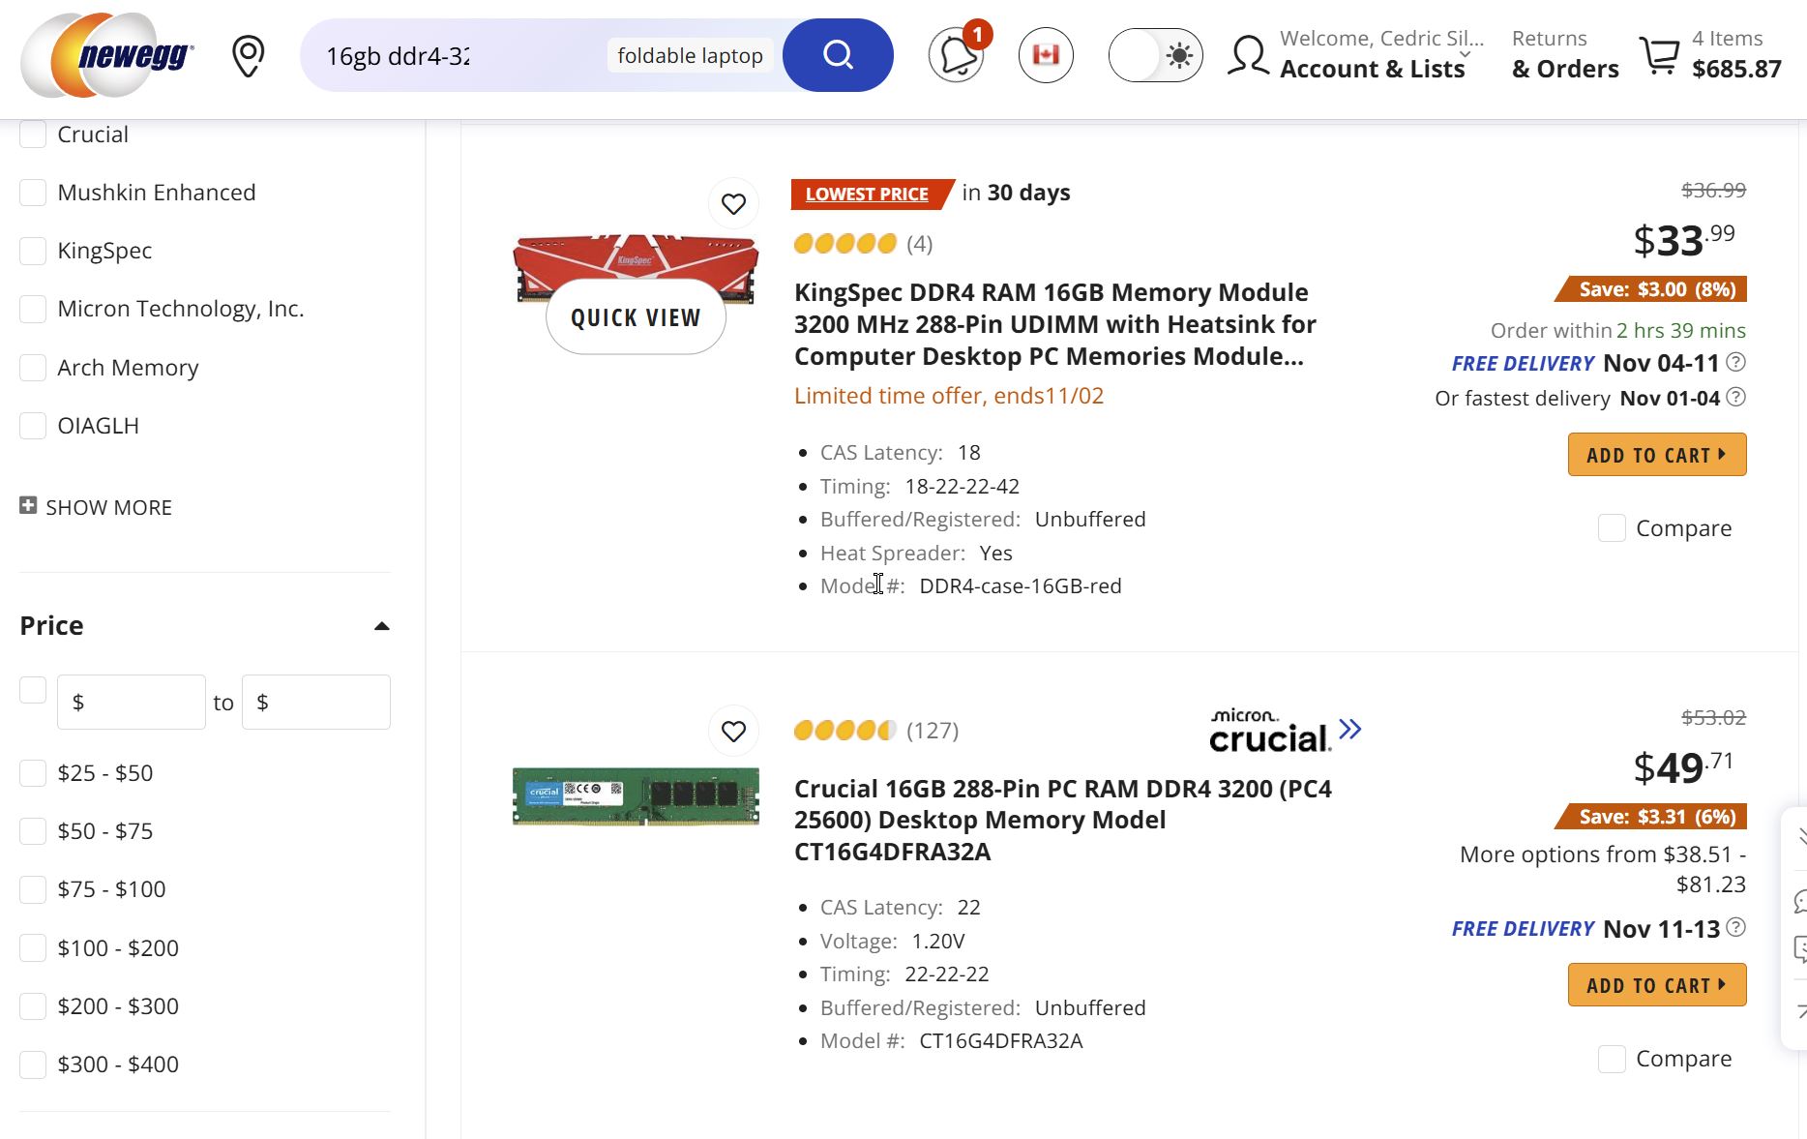Click the blue search magnifier button
This screenshot has width=1807, height=1139.
coord(838,55)
